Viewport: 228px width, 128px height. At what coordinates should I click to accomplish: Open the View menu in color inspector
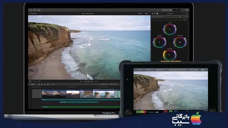click(185, 19)
